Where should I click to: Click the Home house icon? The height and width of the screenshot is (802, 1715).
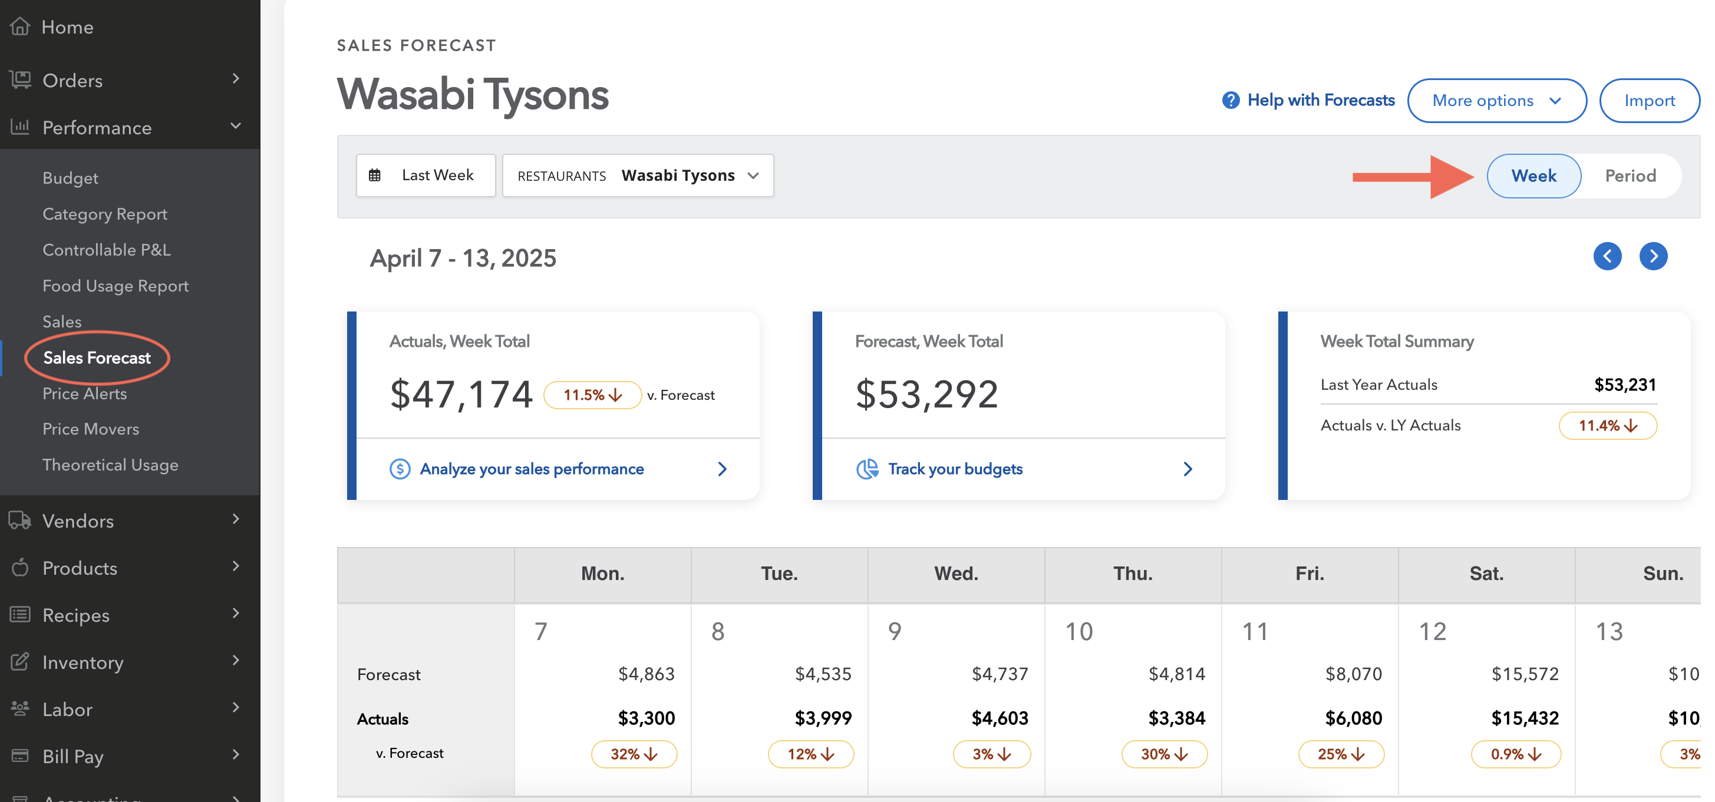(20, 26)
